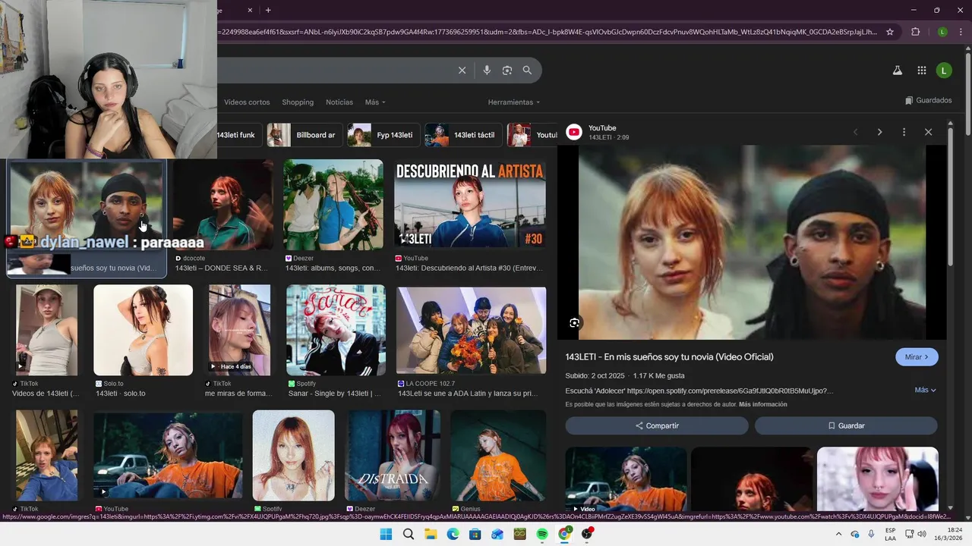The width and height of the screenshot is (972, 546).
Task: Open Windows Start menu
Action: click(x=386, y=534)
